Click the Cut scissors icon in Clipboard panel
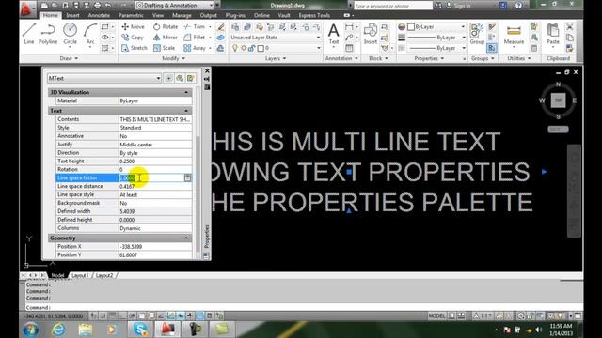 coord(570,27)
